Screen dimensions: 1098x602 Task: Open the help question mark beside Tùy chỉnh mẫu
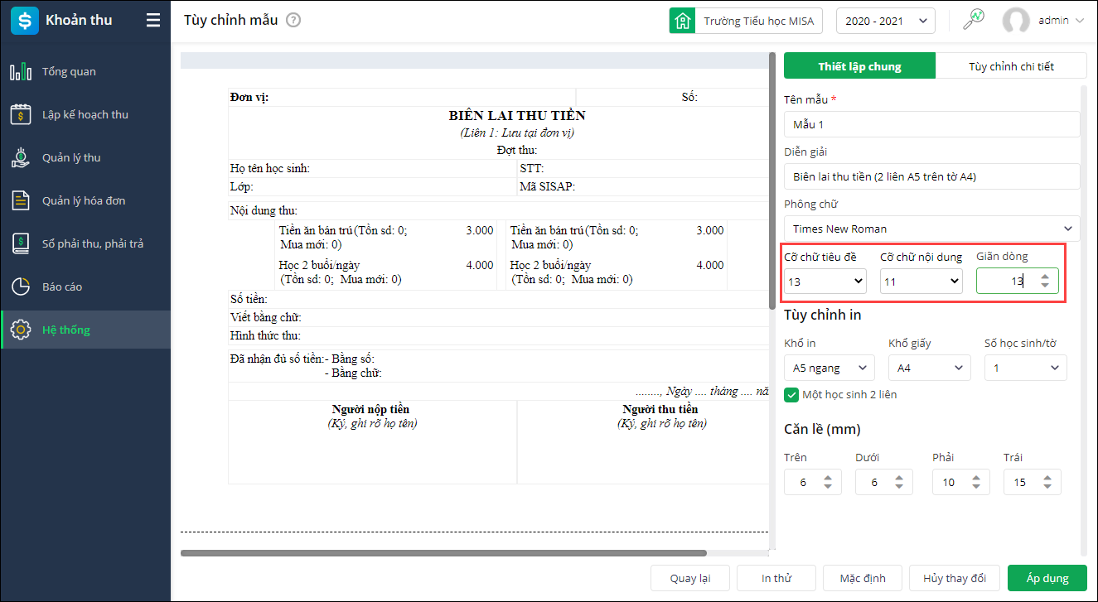[x=293, y=21]
